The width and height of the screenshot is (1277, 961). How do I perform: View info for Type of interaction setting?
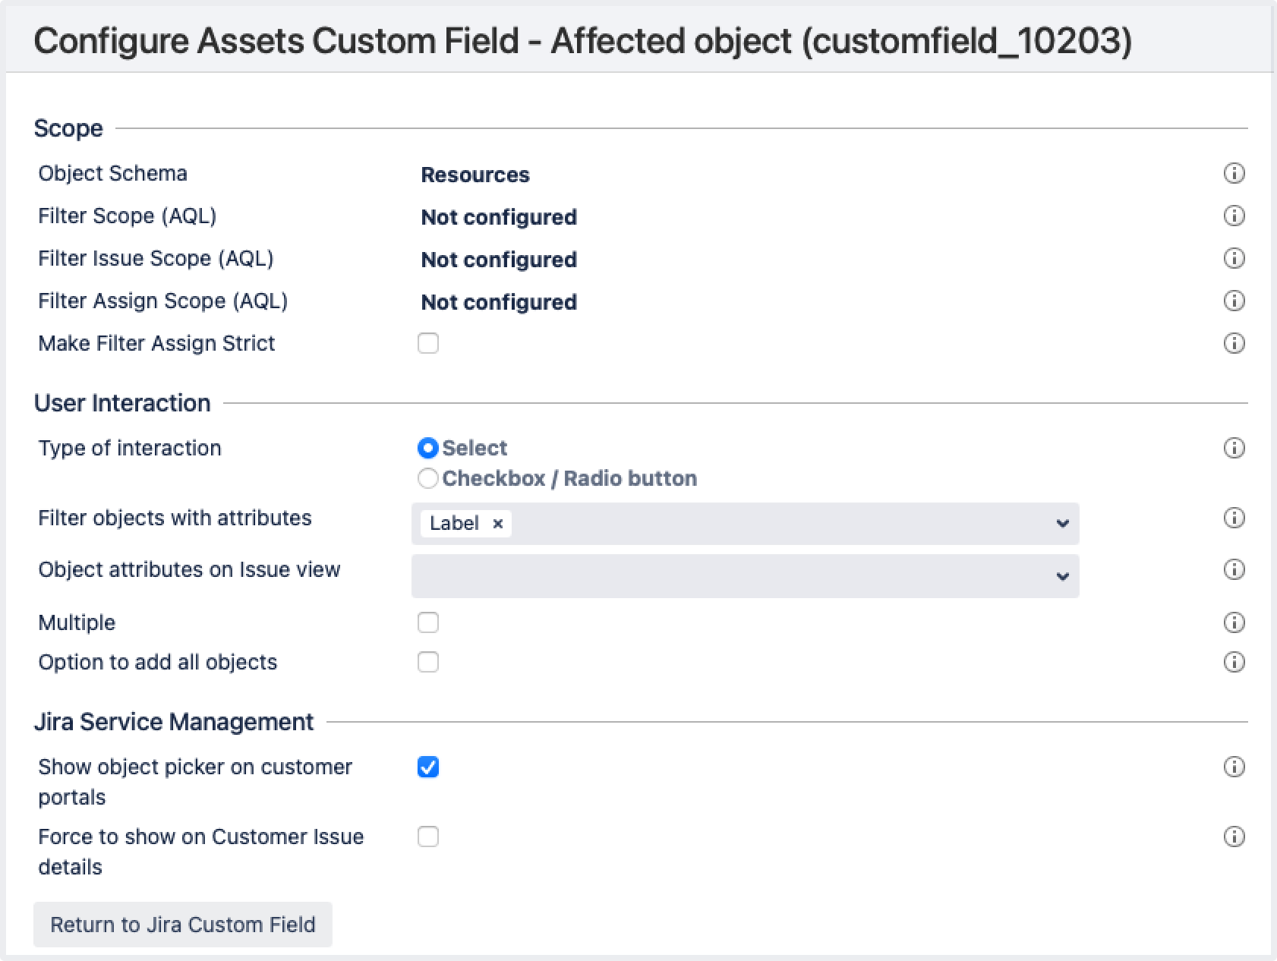click(1235, 449)
